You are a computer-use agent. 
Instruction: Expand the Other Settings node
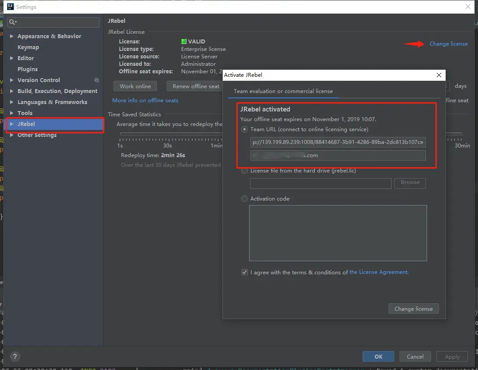click(x=11, y=135)
